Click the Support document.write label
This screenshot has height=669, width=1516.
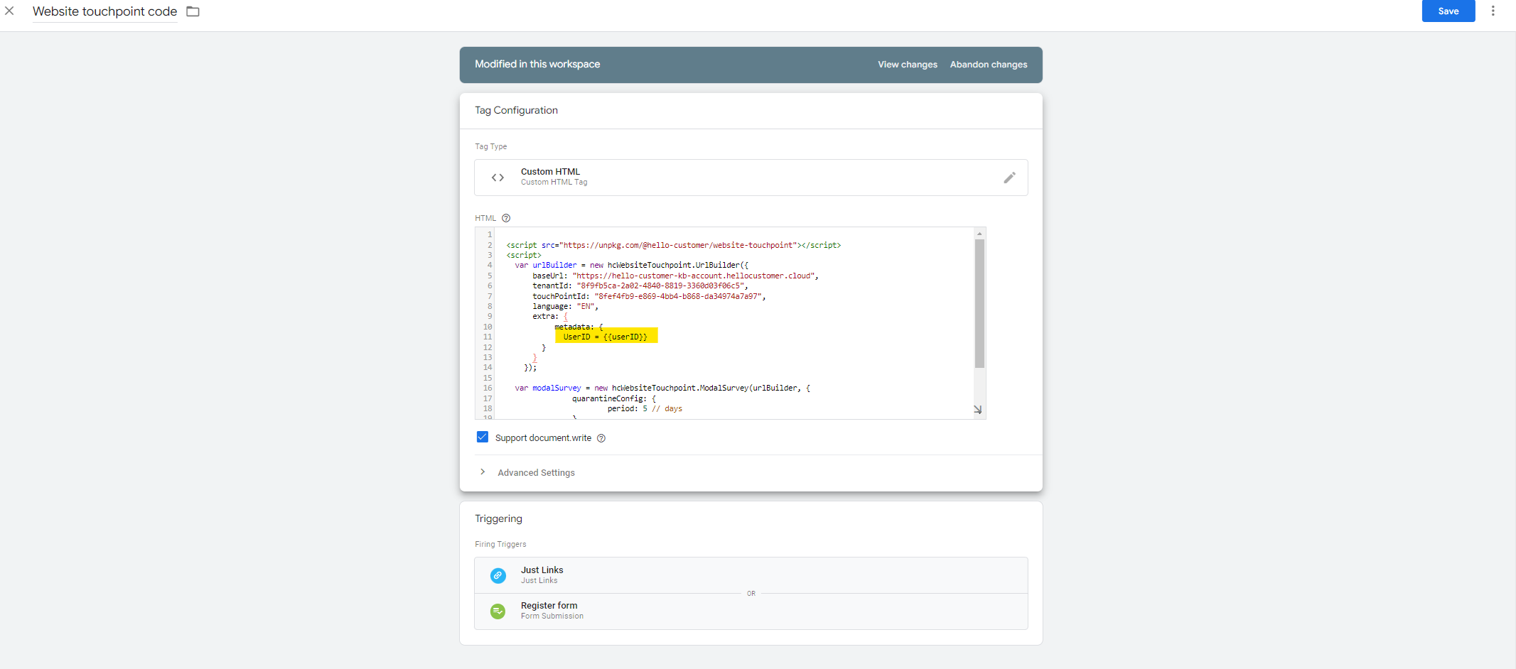tap(543, 438)
